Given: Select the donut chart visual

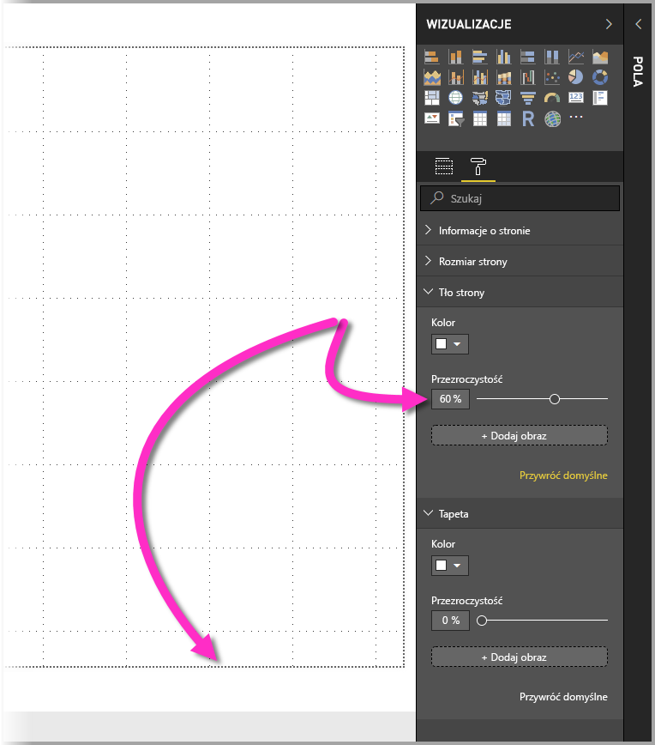Looking at the screenshot, I should point(600,77).
